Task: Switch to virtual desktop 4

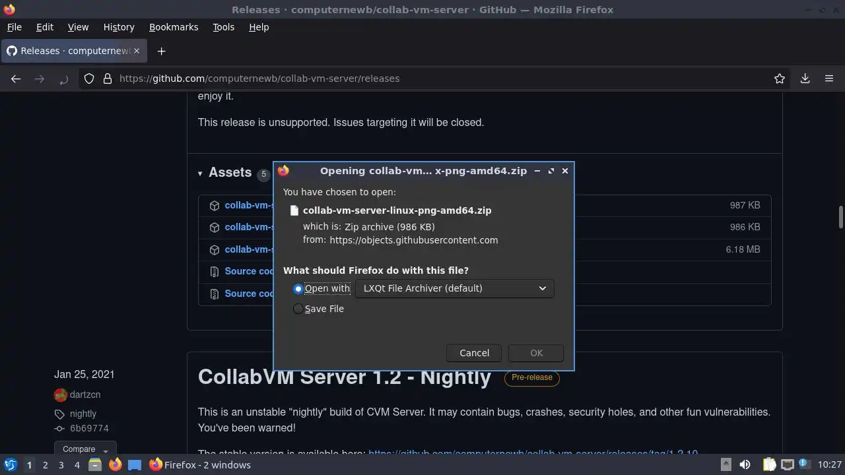Action: pos(77,465)
